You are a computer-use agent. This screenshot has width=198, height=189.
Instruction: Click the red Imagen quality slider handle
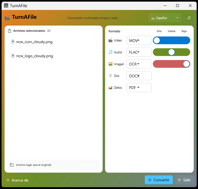[186, 64]
